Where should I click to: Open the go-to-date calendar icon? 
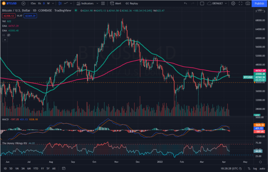(x=64, y=168)
